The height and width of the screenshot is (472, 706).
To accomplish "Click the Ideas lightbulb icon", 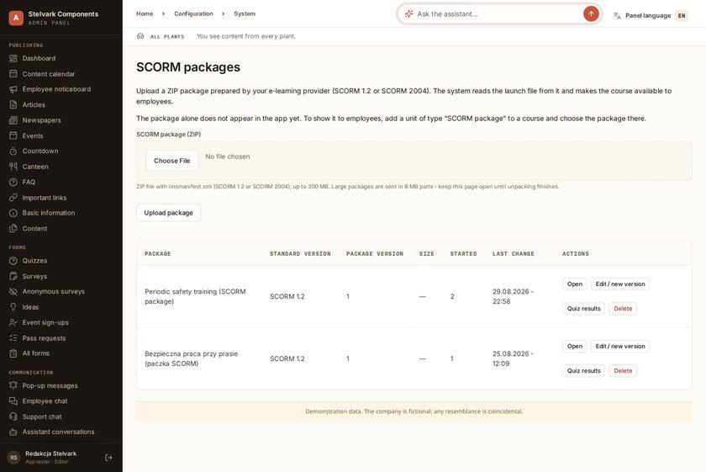I will coord(13,307).
